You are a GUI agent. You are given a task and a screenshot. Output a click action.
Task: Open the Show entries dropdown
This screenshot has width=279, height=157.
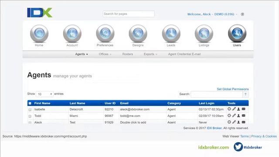point(44,94)
